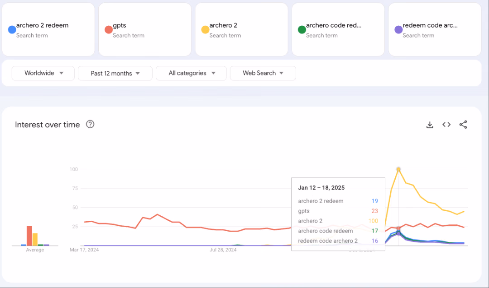Image resolution: width=489 pixels, height=288 pixels.
Task: Click the purple dot for redeem code archero
Action: pos(398,29)
